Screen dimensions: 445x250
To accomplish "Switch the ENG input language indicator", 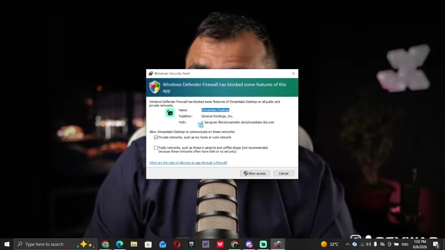I will 405,244.
